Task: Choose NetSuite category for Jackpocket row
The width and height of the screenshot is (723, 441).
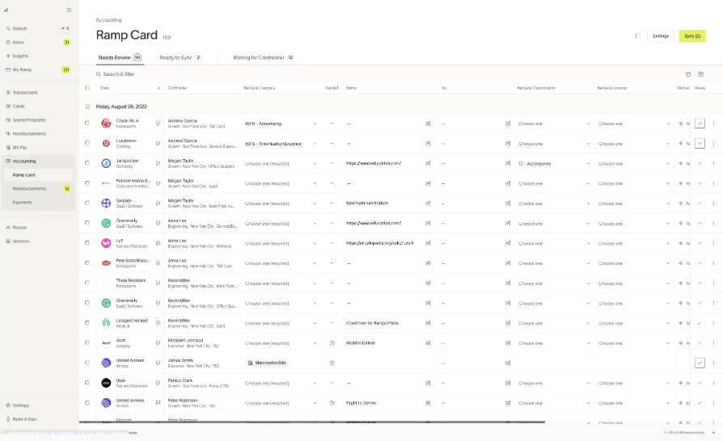Action: tap(281, 163)
